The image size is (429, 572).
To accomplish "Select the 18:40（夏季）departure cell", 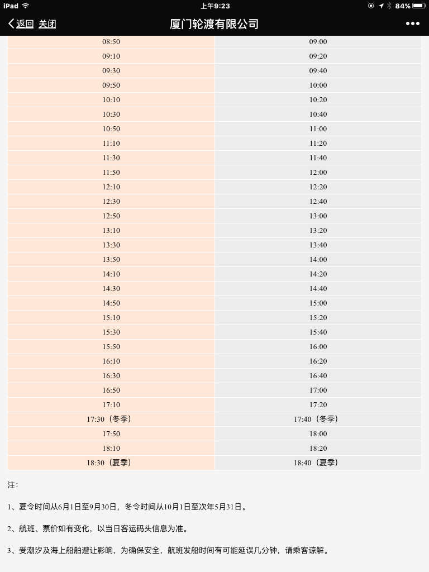I will (318, 463).
